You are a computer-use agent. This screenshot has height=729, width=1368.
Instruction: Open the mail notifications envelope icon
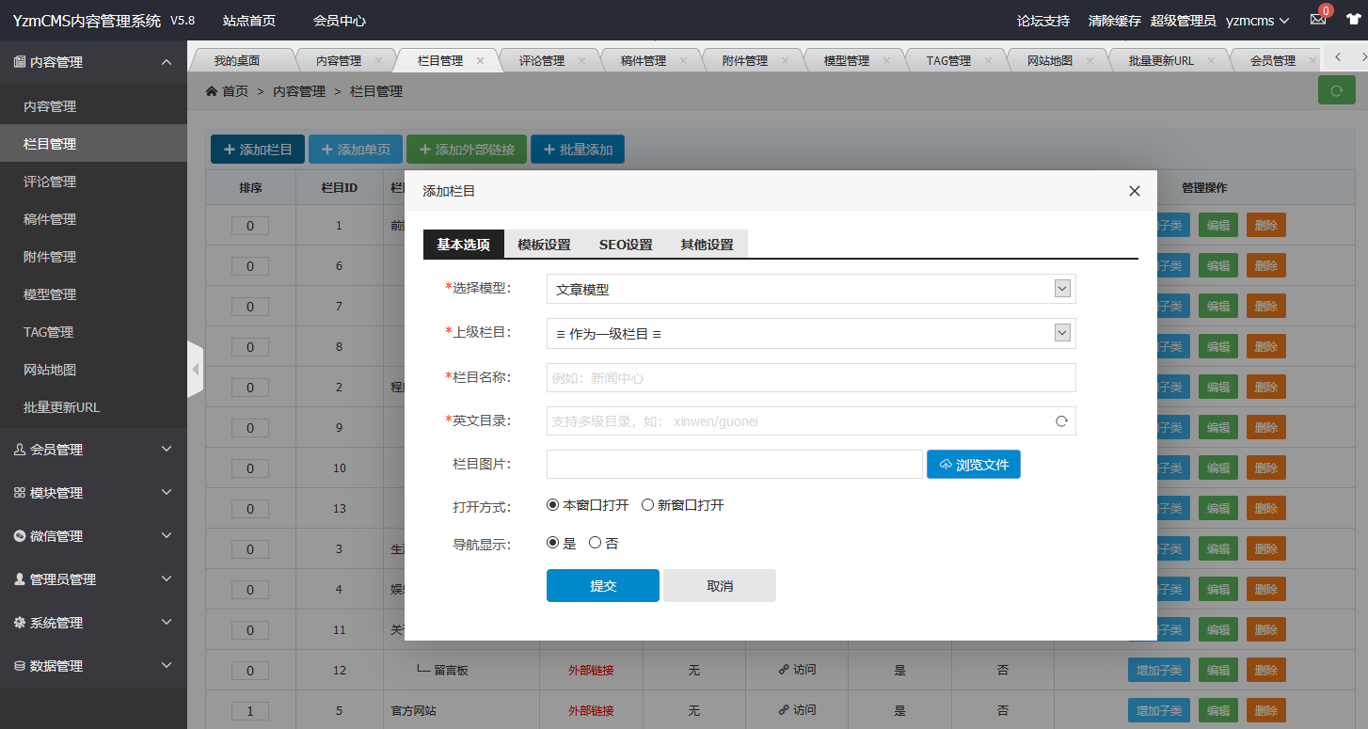[x=1317, y=21]
